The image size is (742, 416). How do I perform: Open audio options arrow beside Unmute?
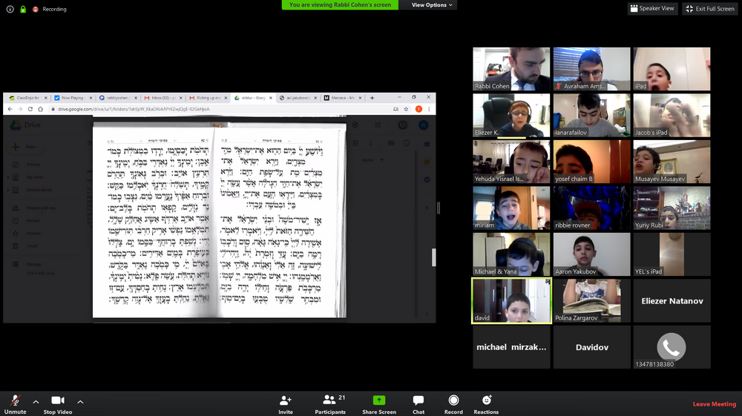point(36,401)
